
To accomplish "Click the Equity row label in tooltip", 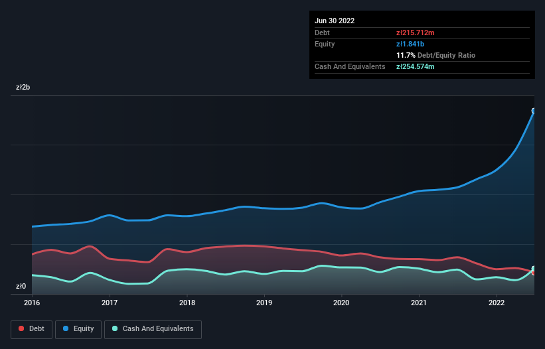I will click(325, 44).
